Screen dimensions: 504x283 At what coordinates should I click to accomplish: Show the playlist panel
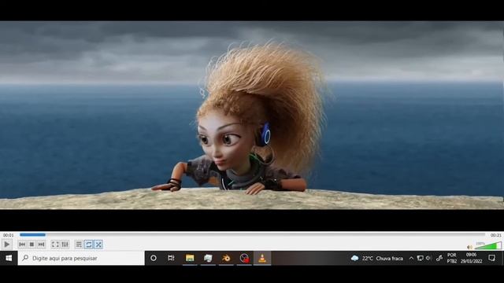(x=79, y=244)
